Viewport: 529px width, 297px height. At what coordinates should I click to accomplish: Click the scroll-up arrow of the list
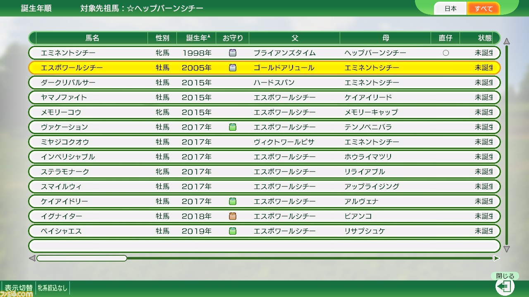pyautogui.click(x=507, y=41)
